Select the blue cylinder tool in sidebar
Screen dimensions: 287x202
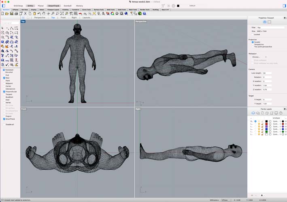[2, 42]
